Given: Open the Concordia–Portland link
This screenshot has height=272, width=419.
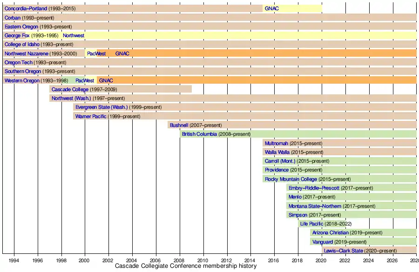Looking at the screenshot, I should [26, 9].
